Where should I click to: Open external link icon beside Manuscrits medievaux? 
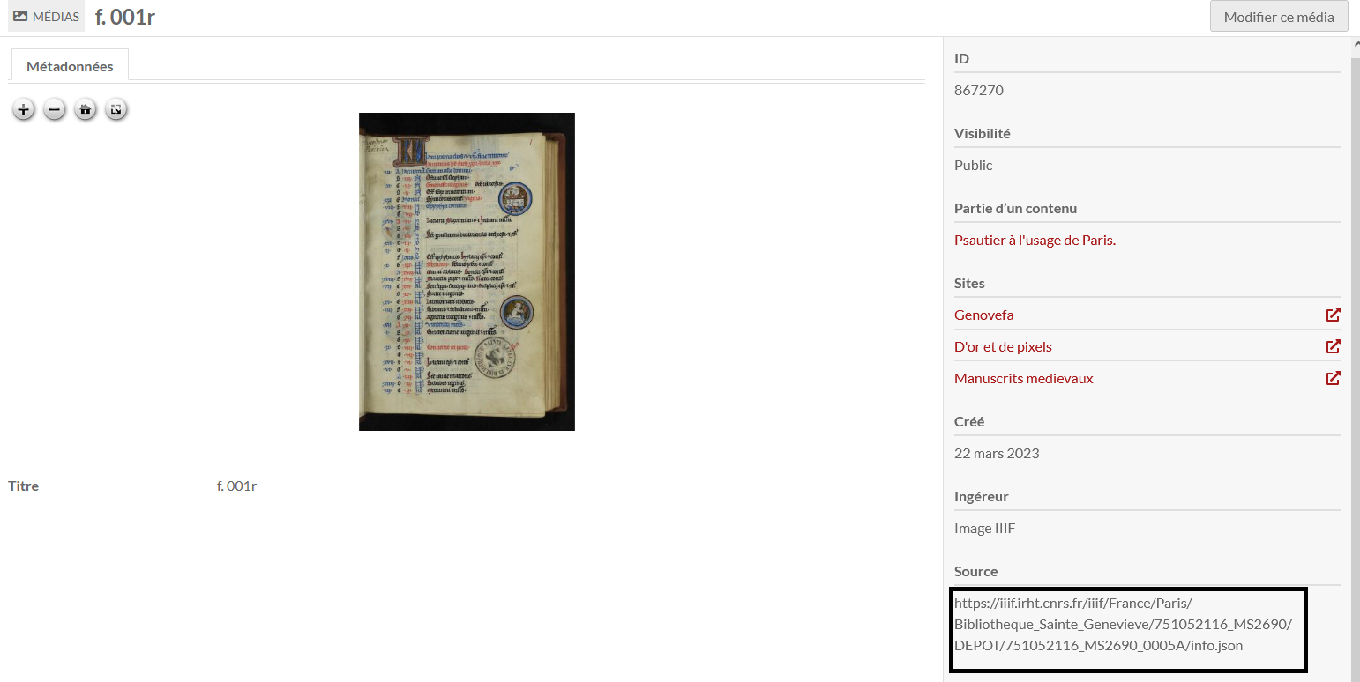(x=1333, y=377)
